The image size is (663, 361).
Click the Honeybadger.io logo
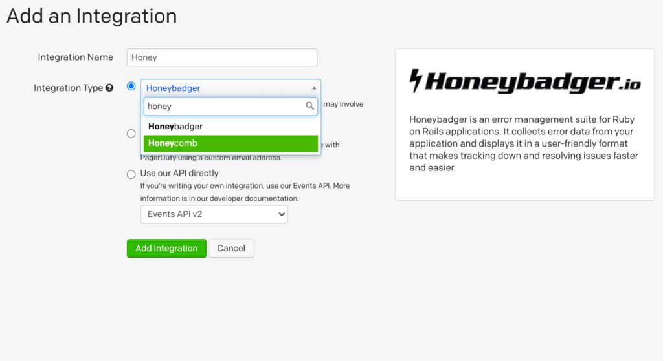[524, 82]
